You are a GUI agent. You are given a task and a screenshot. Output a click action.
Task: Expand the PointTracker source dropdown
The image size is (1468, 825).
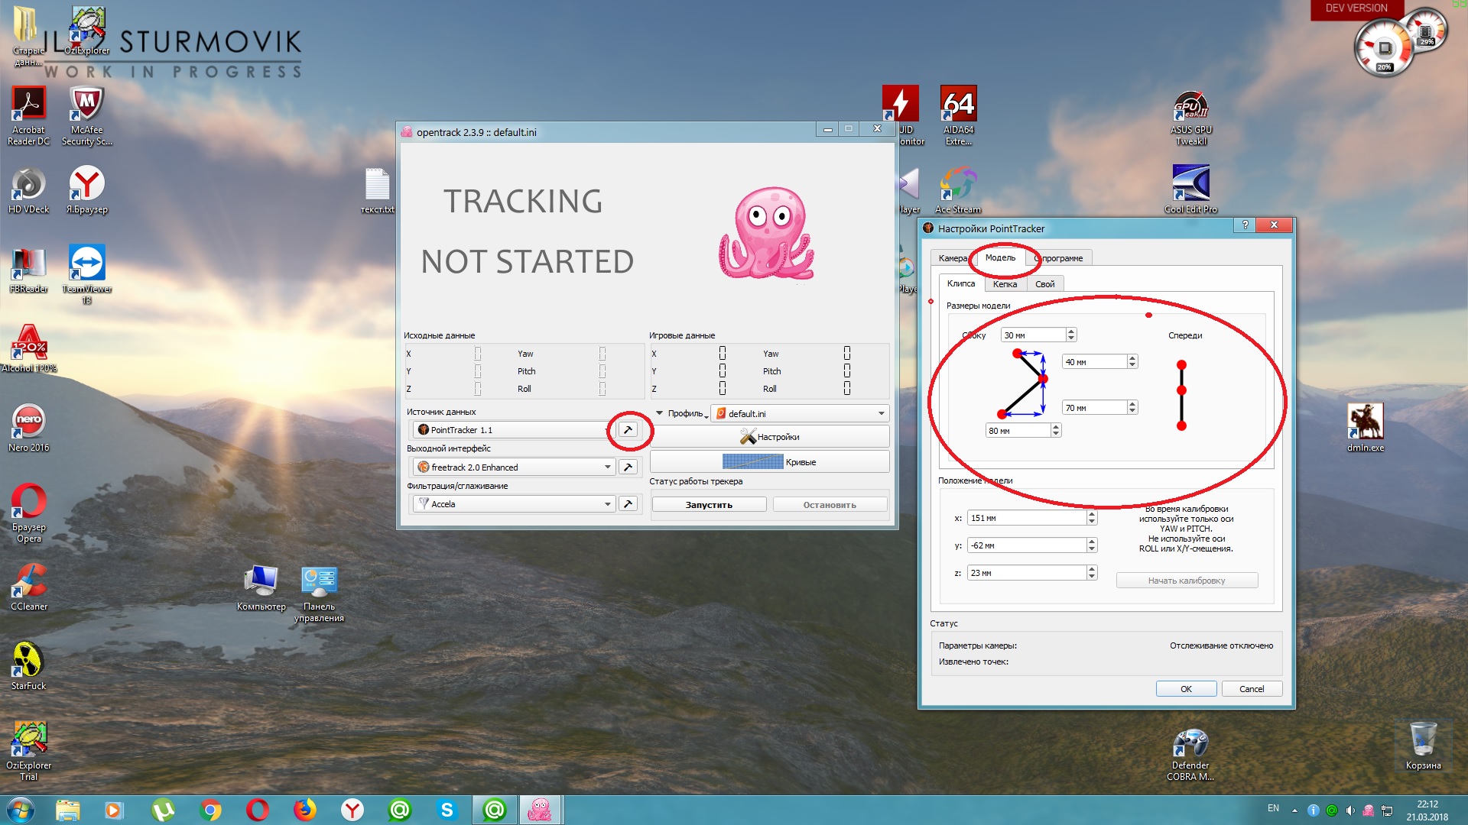click(x=512, y=430)
